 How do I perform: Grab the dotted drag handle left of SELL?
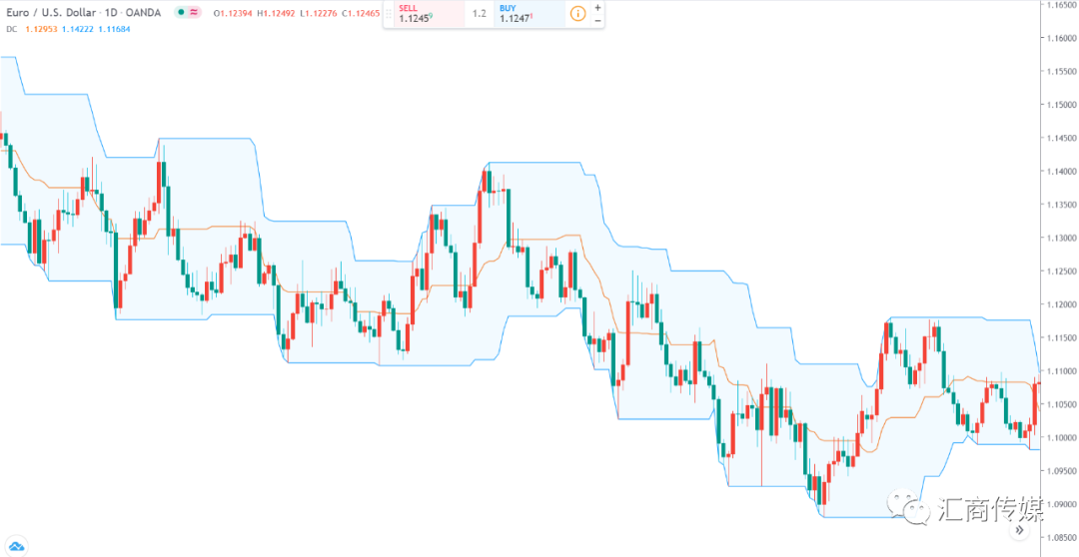coord(389,14)
